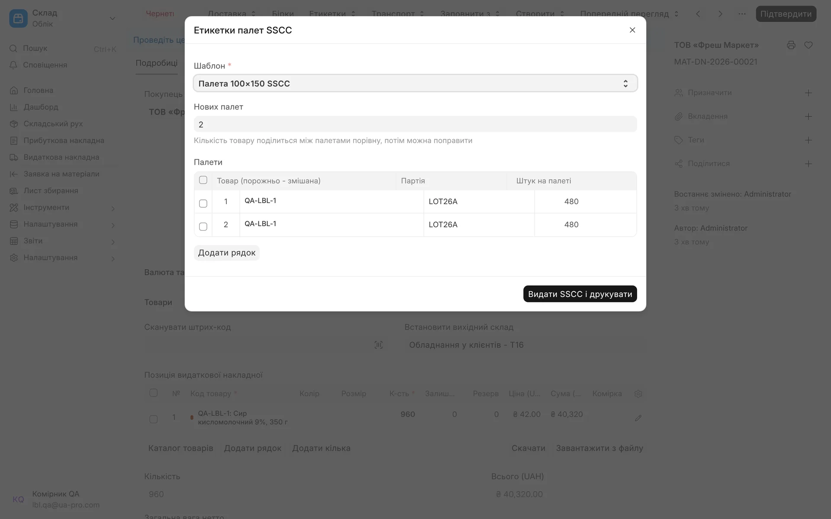Open the three-dots more options menu

click(742, 14)
